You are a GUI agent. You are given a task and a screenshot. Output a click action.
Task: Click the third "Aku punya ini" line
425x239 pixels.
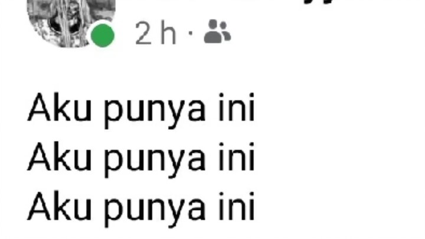[141, 208]
